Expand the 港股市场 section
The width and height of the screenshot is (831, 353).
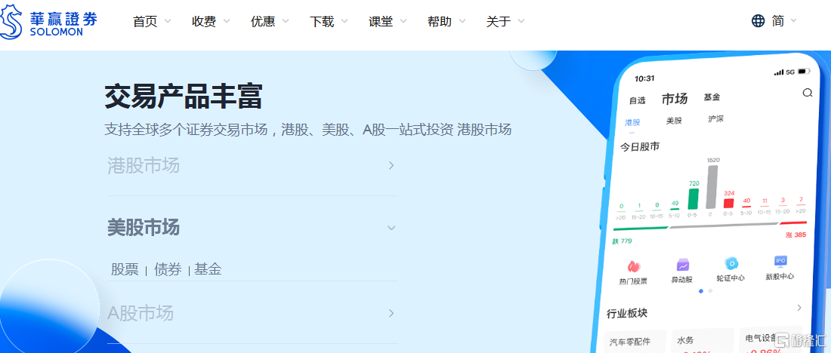pos(253,166)
